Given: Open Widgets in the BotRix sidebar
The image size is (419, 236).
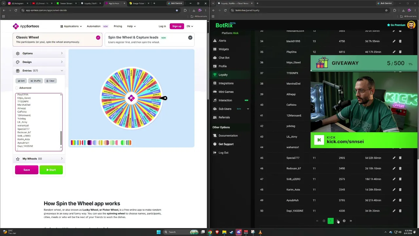Looking at the screenshot, I should tap(224, 49).
